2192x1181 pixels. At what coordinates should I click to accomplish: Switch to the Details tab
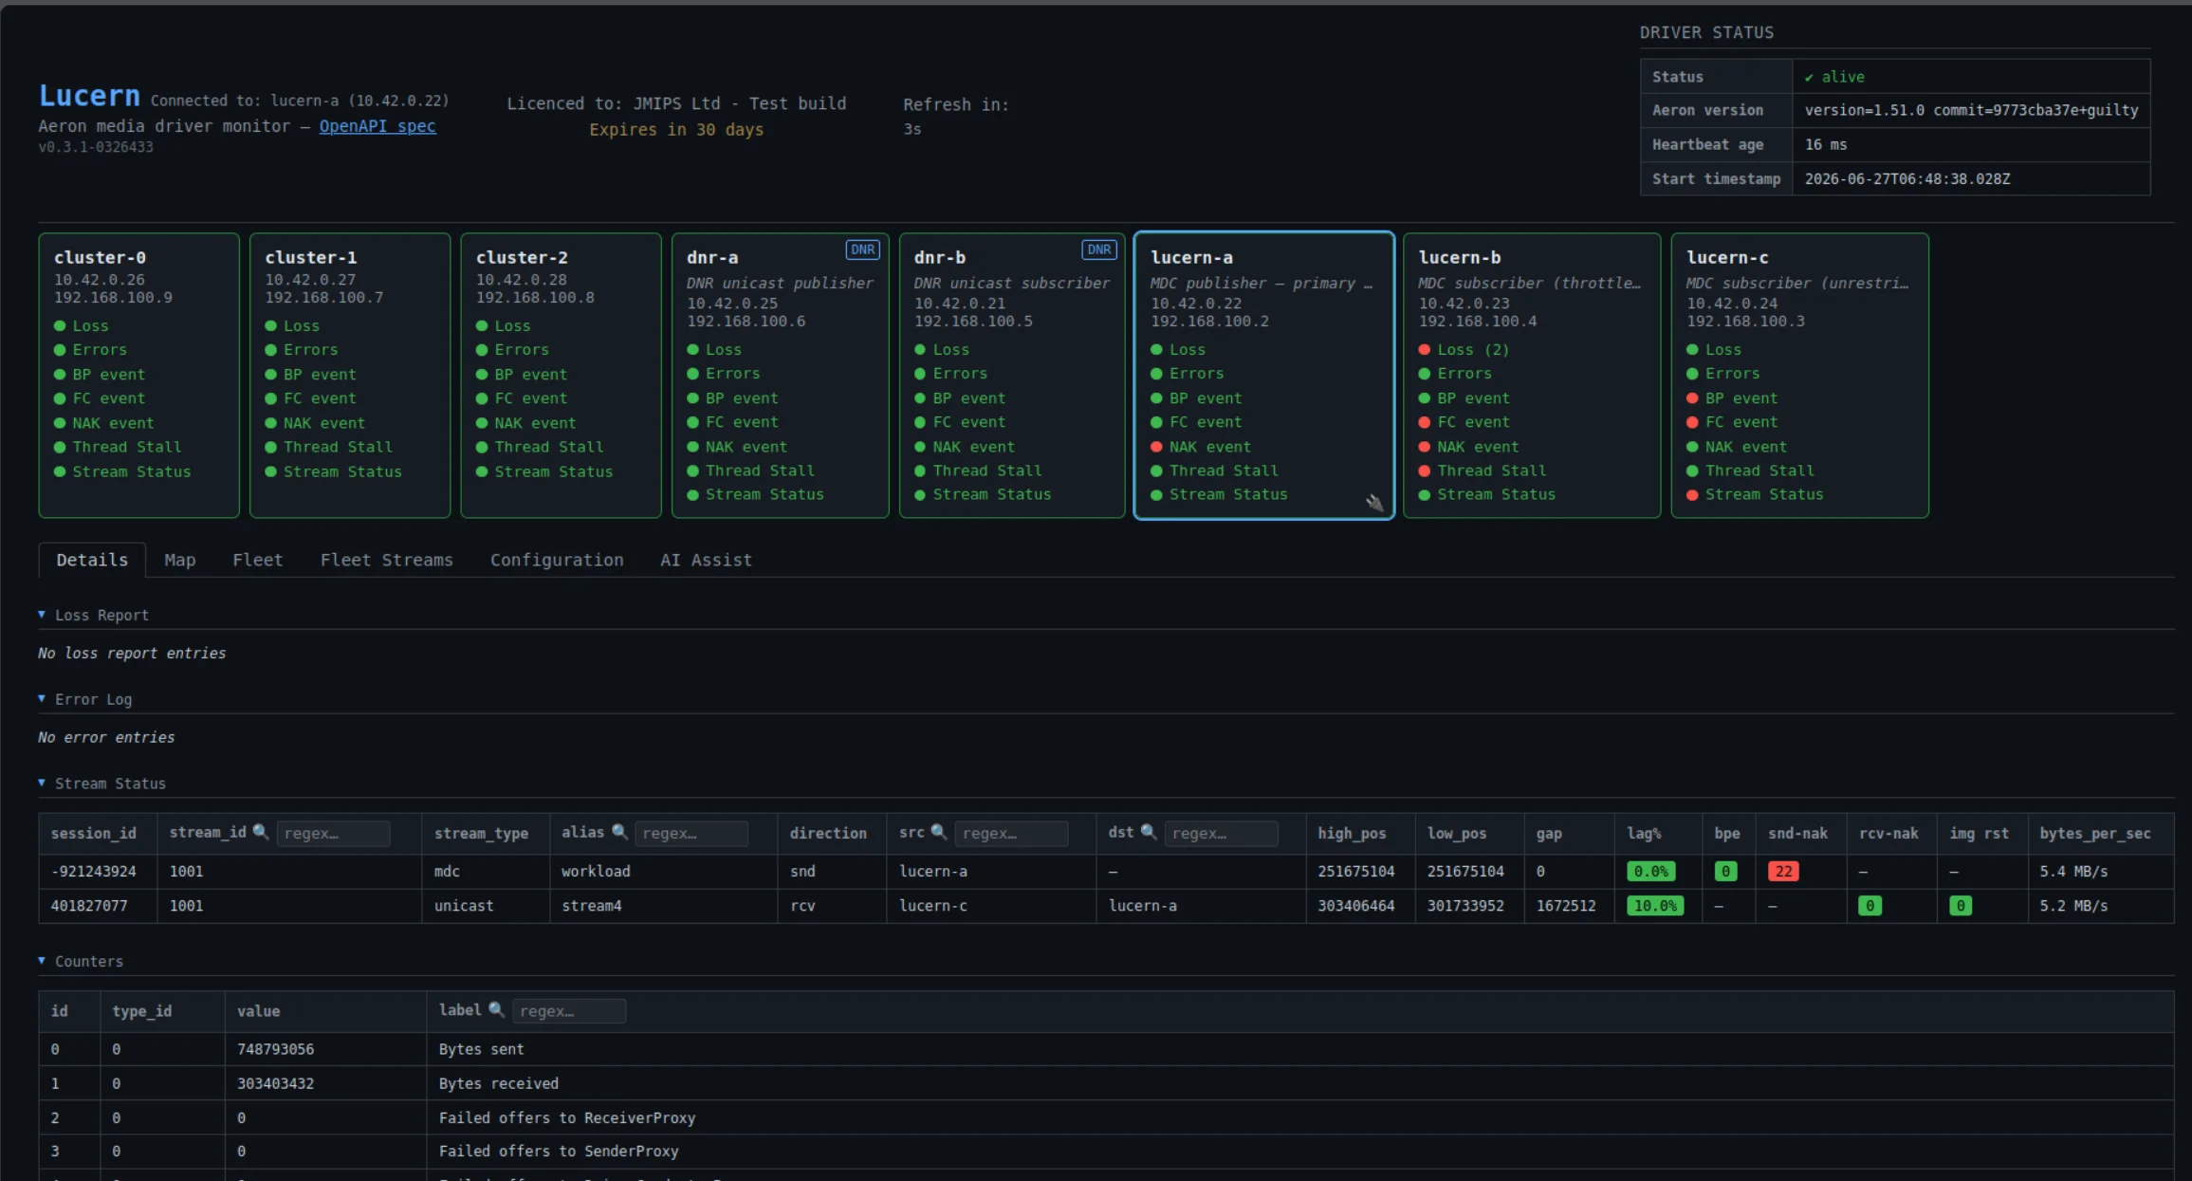[92, 560]
